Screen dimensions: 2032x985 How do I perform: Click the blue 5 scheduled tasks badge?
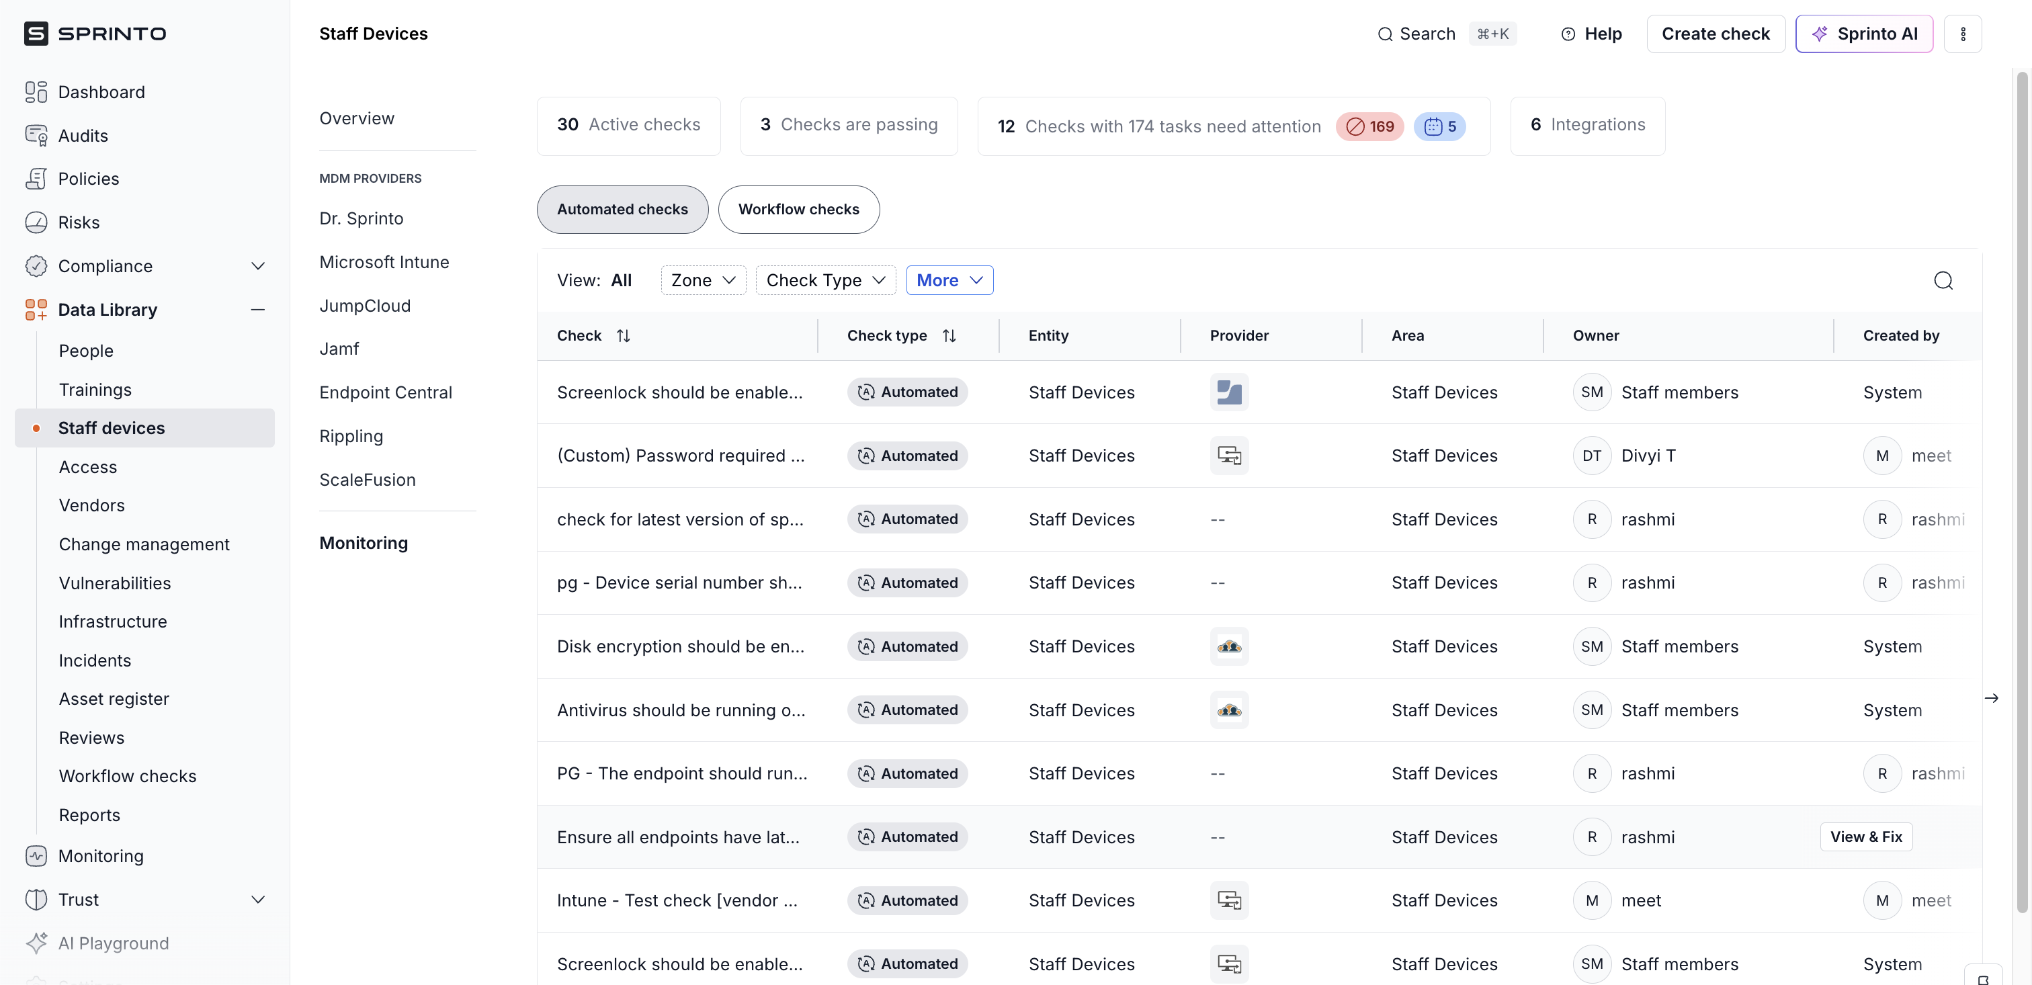point(1439,126)
